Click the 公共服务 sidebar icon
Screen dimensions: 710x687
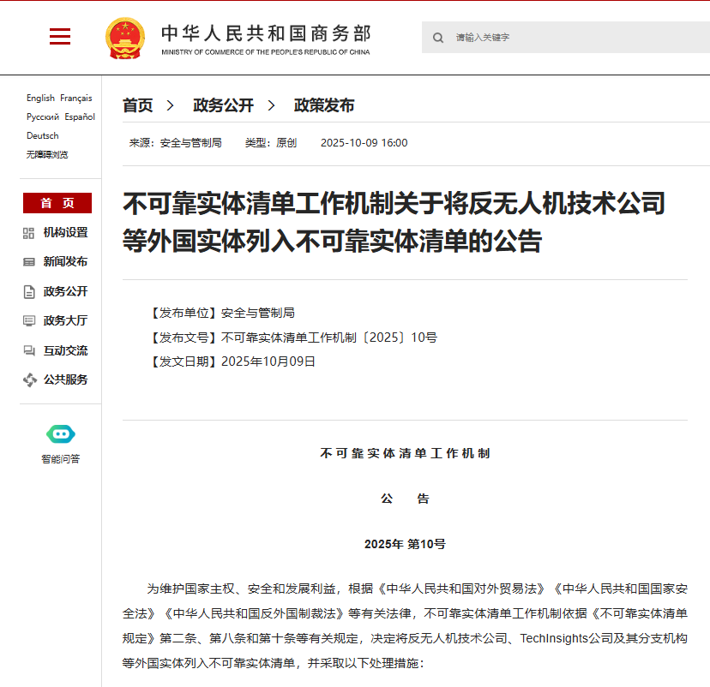(x=29, y=379)
